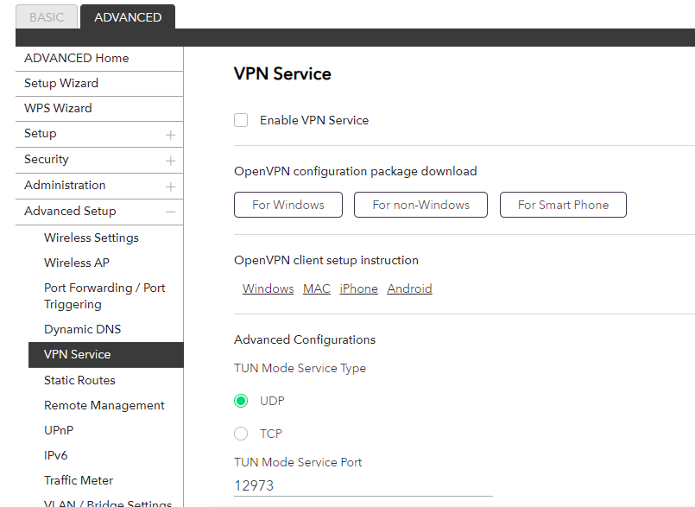Select UDP service type
The width and height of the screenshot is (695, 507).
[241, 401]
